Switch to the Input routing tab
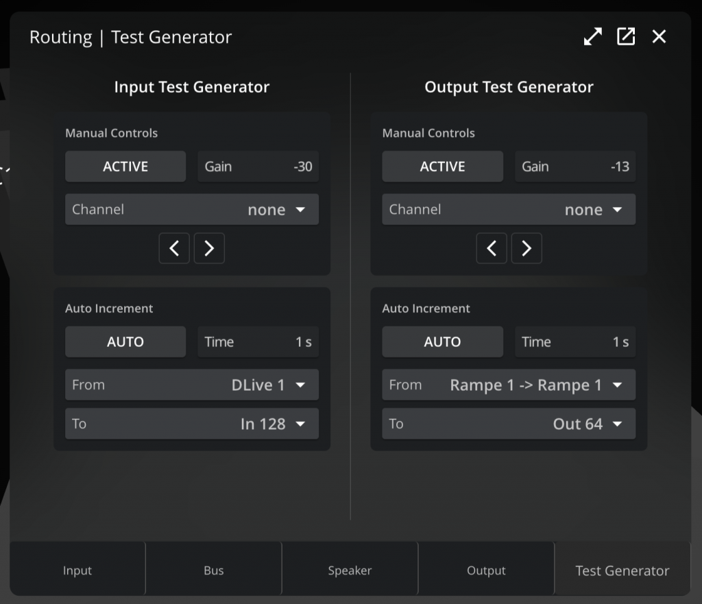Screen dimensions: 702x604 tap(77, 569)
